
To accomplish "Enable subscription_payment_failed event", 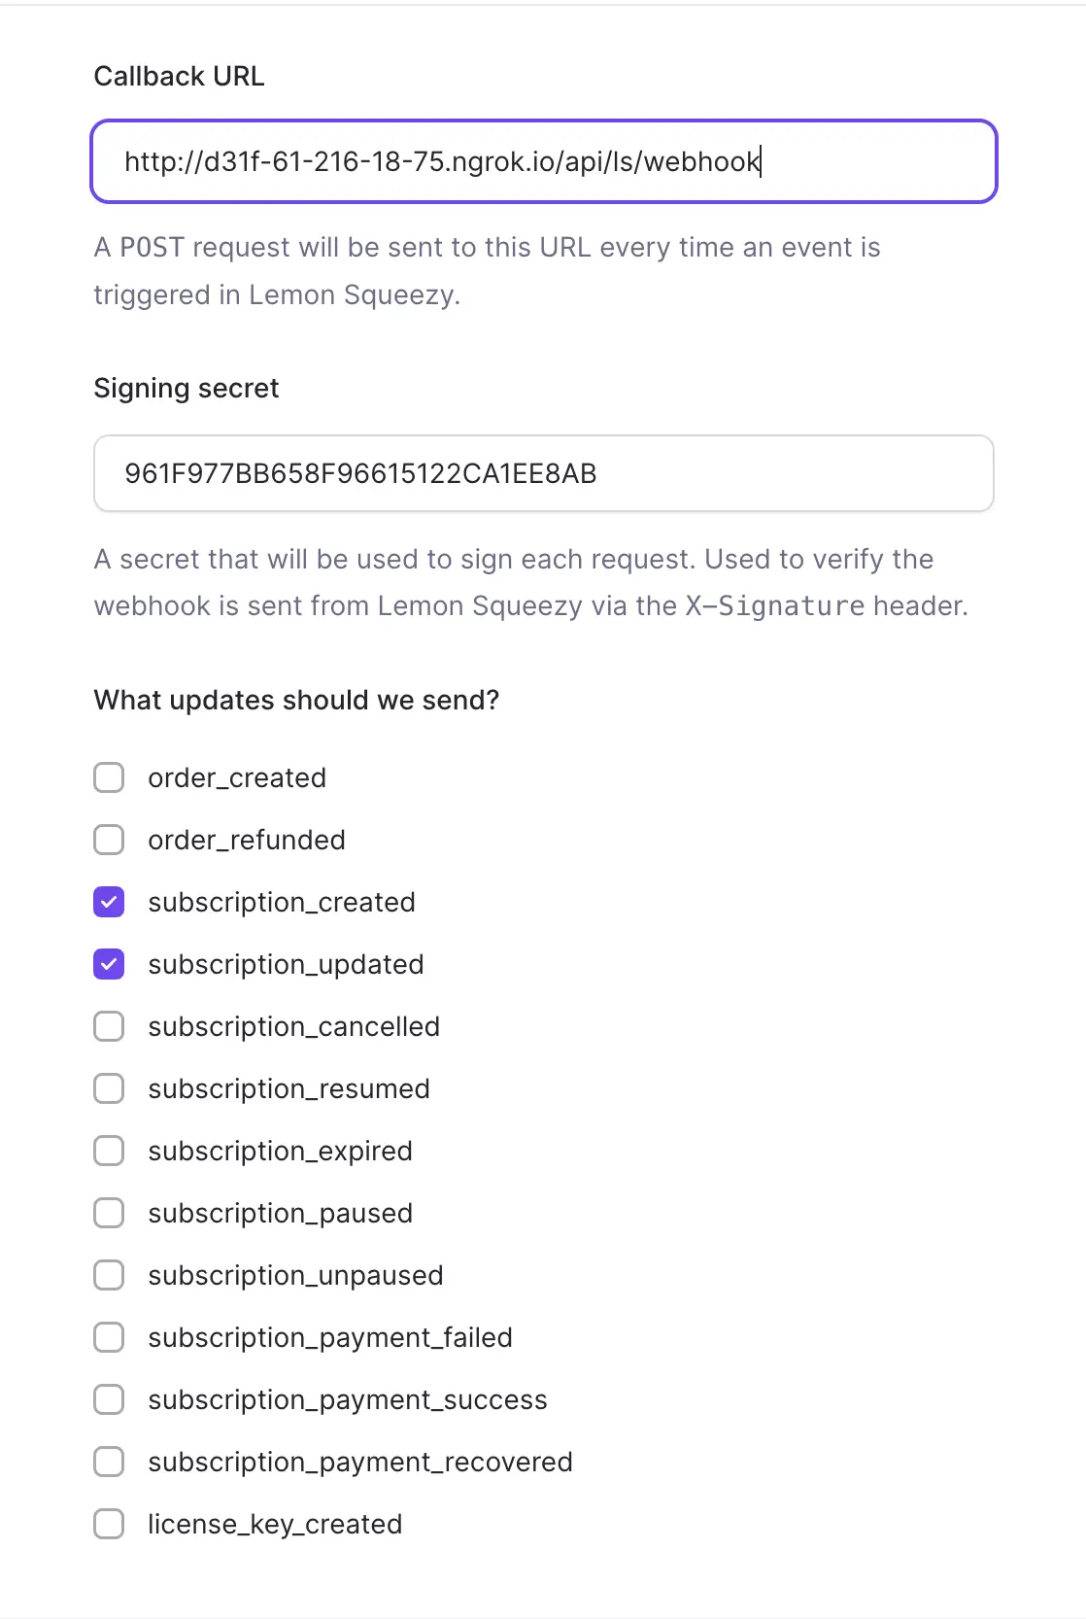I will coord(109,1337).
